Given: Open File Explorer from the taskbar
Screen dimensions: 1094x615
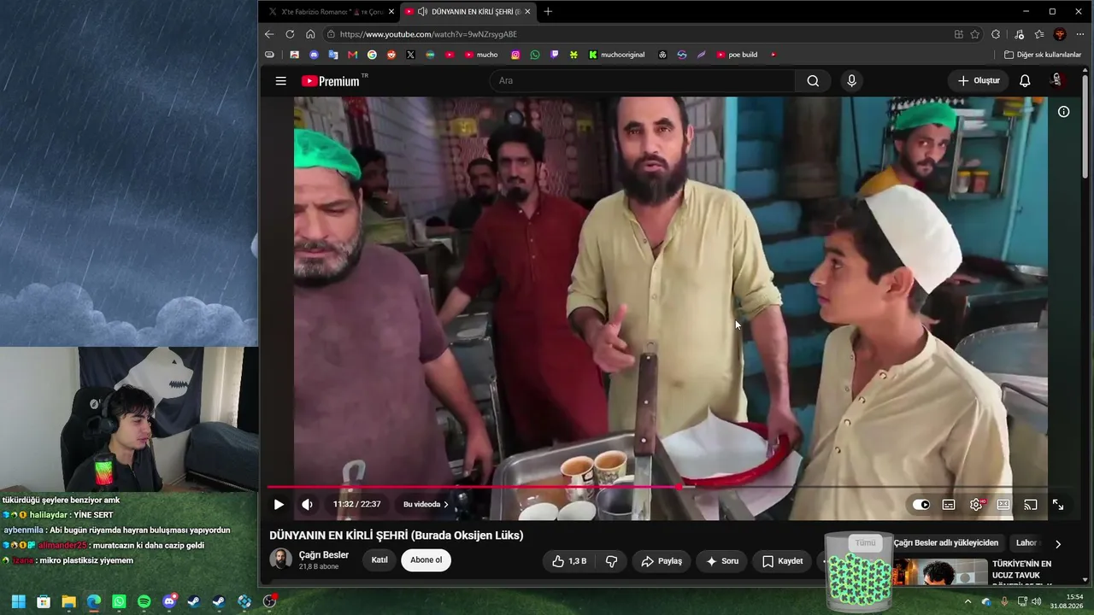Looking at the screenshot, I should pyautogui.click(x=68, y=602).
